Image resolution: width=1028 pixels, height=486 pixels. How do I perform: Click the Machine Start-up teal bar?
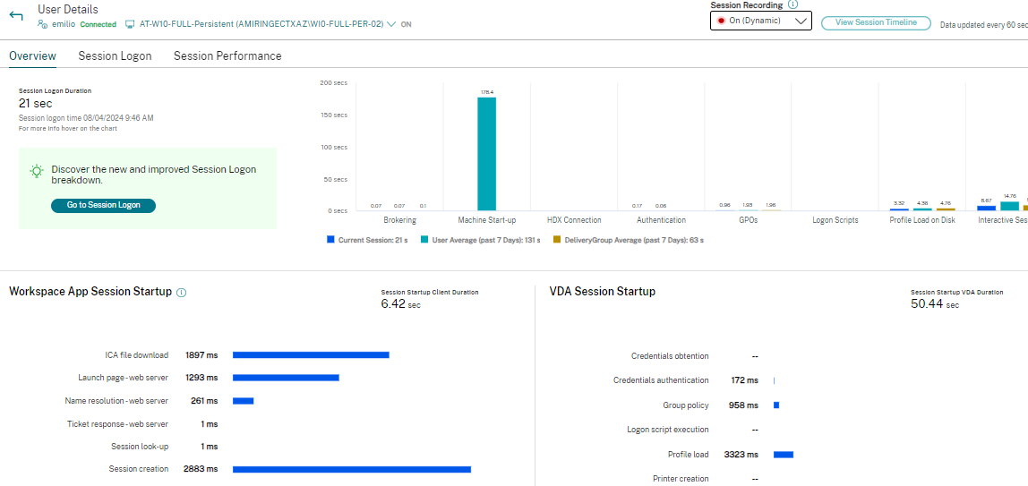click(x=486, y=153)
